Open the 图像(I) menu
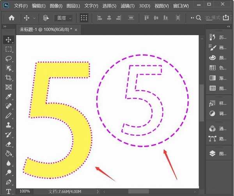 pyautogui.click(x=56, y=6)
